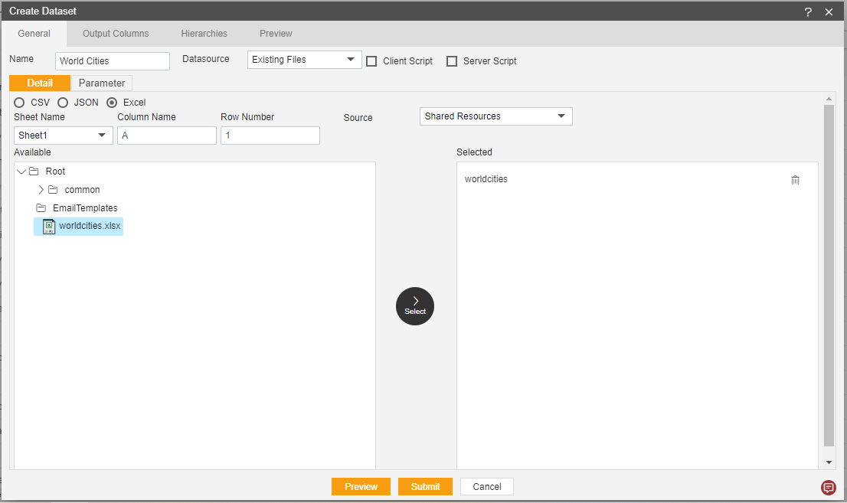Click the Root folder icon

34,171
